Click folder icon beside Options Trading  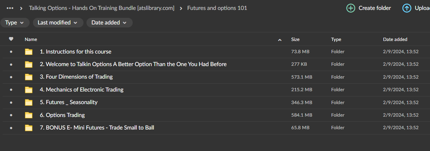[29, 115]
